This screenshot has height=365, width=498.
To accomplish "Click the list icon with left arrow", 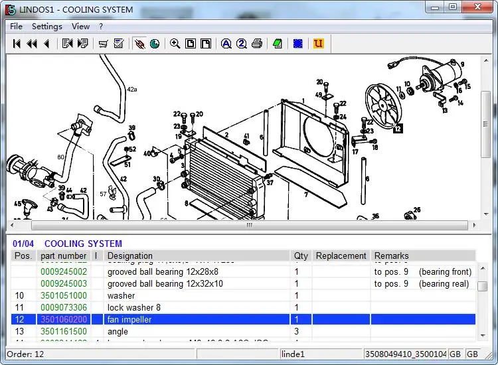I will tap(67, 44).
